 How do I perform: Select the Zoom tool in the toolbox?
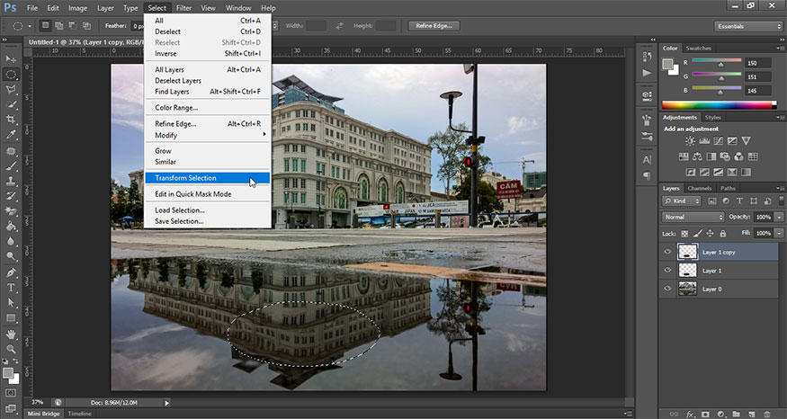point(11,349)
